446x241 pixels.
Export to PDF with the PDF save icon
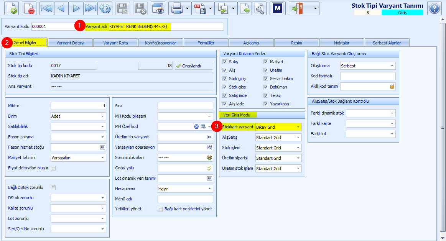click(x=200, y=8)
